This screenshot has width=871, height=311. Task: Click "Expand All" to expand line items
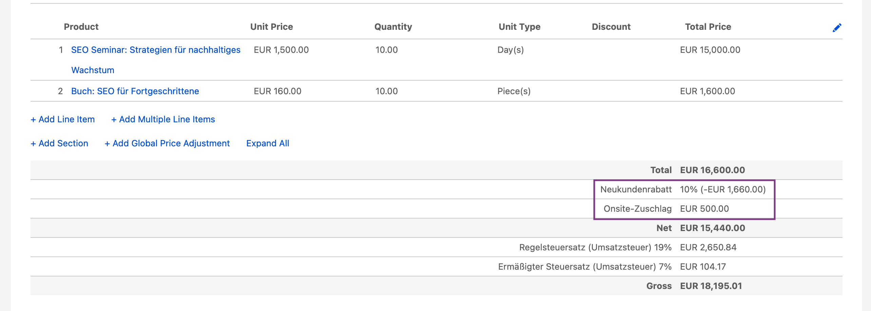coord(268,143)
